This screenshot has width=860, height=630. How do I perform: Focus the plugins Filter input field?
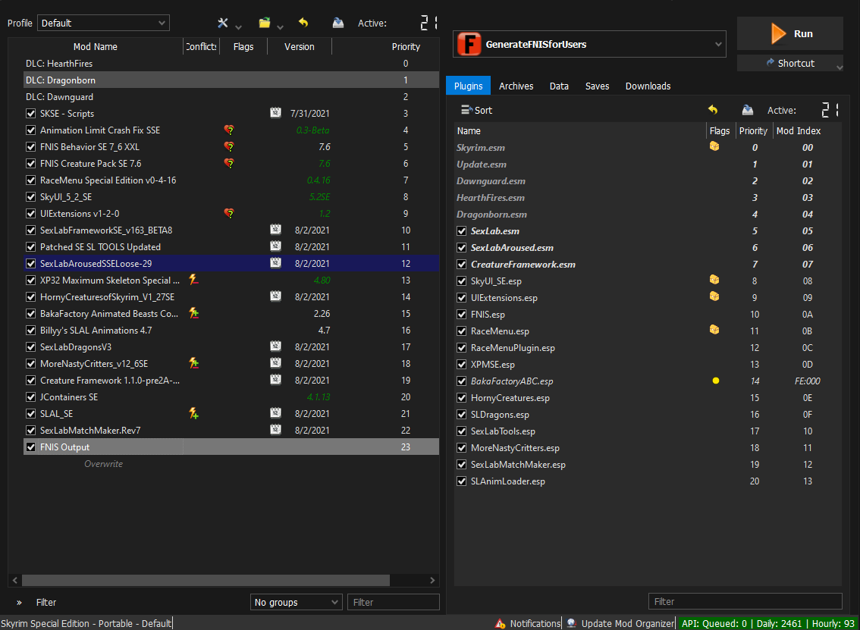click(x=745, y=601)
